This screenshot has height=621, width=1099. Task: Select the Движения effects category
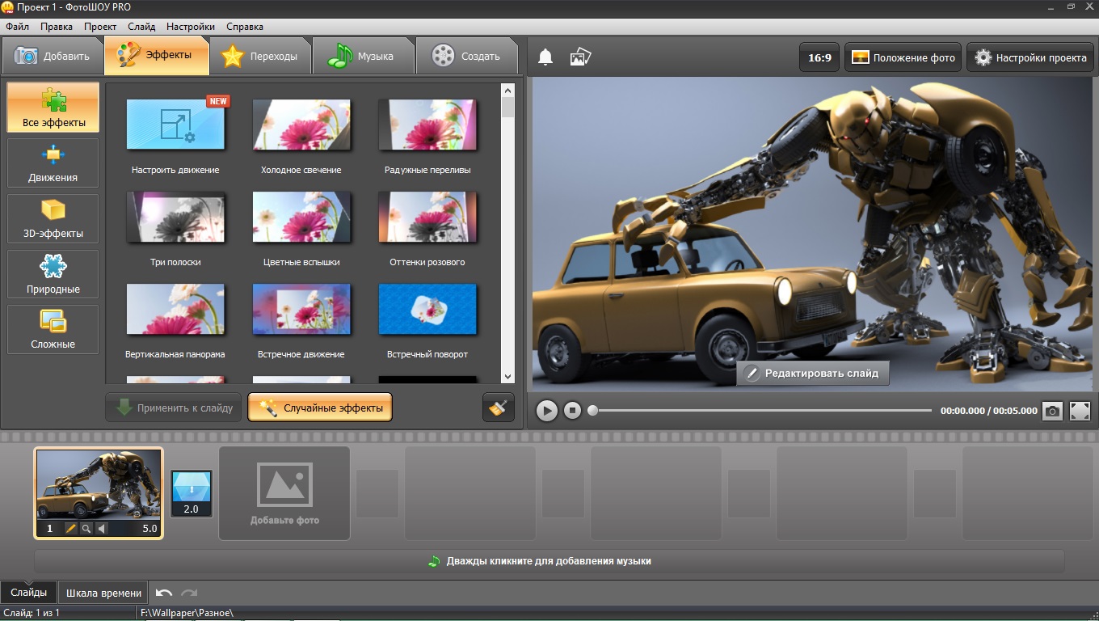[x=53, y=163]
